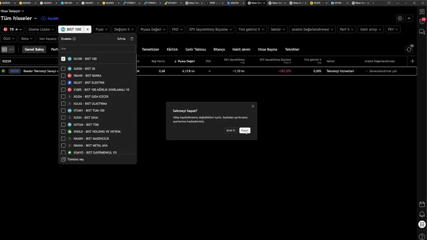
Task: Select the Genel Bakış tab
Action: click(34, 49)
